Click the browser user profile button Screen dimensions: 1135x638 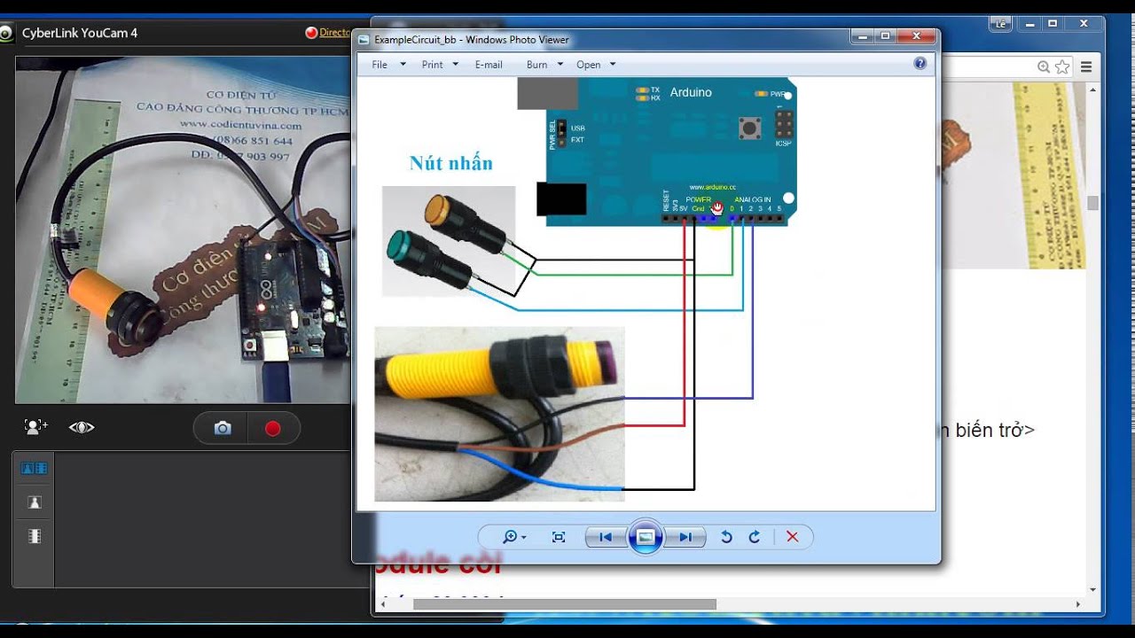click(x=1001, y=24)
